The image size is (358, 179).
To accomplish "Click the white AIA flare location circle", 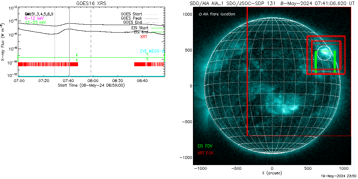I will coord(324,53).
